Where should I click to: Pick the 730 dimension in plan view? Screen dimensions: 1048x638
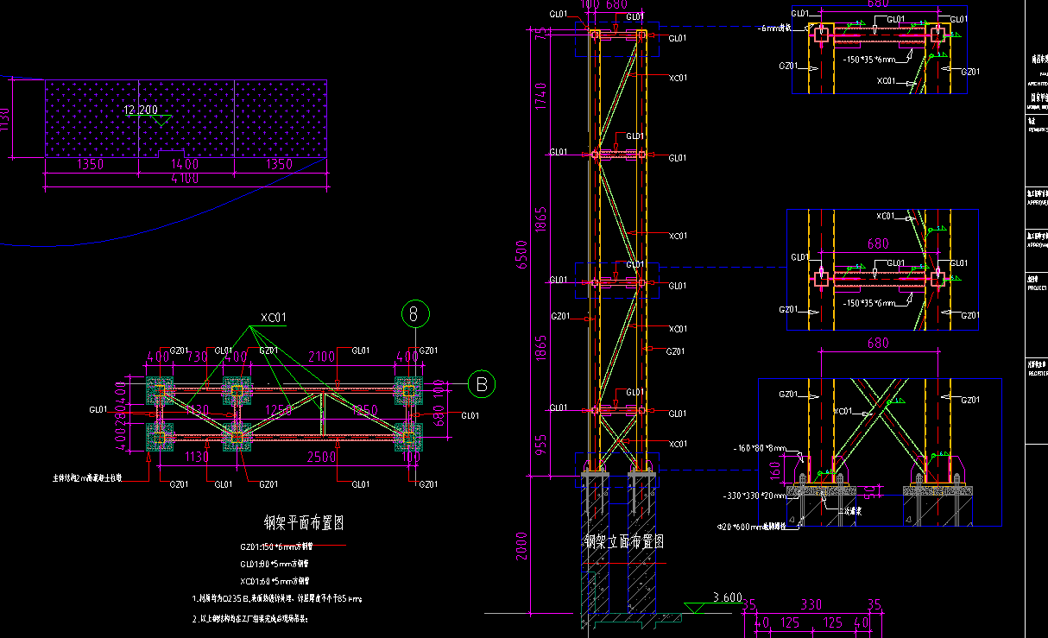point(198,357)
